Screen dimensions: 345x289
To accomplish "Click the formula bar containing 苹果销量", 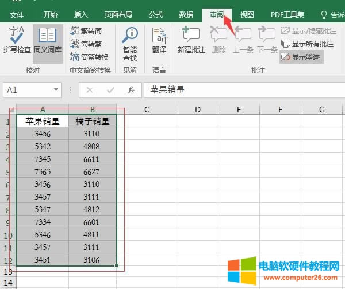I will [241, 90].
